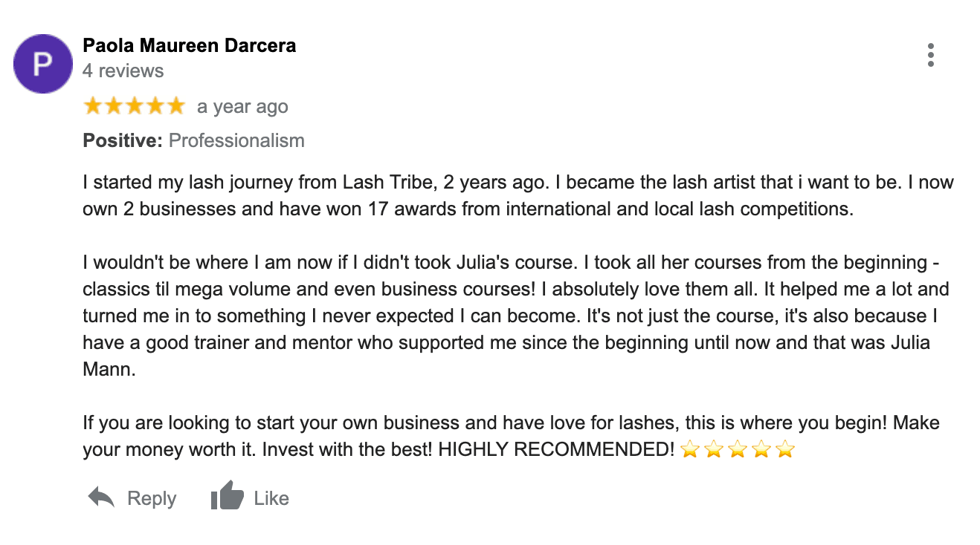Viewport: 980px width, 545px height.
Task: Click the "Like" text label
Action: click(271, 498)
